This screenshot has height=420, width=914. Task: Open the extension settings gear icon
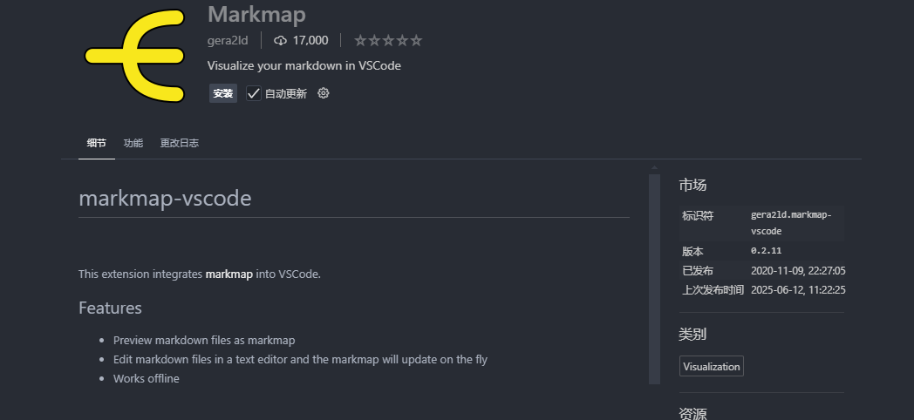(x=324, y=93)
